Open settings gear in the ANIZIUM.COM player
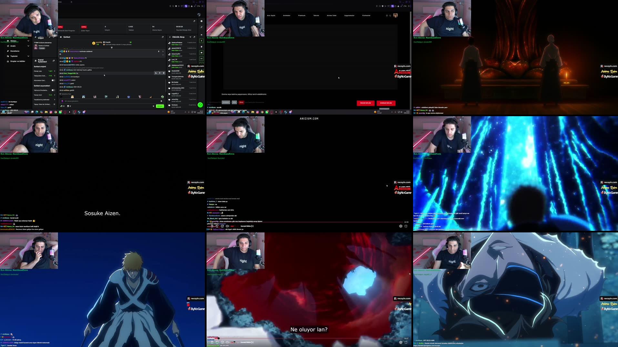This screenshot has height=347, width=618. (x=401, y=226)
